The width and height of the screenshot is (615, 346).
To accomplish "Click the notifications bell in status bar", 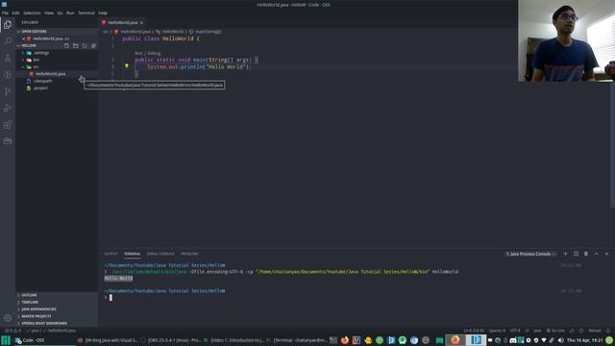I will click(608, 331).
